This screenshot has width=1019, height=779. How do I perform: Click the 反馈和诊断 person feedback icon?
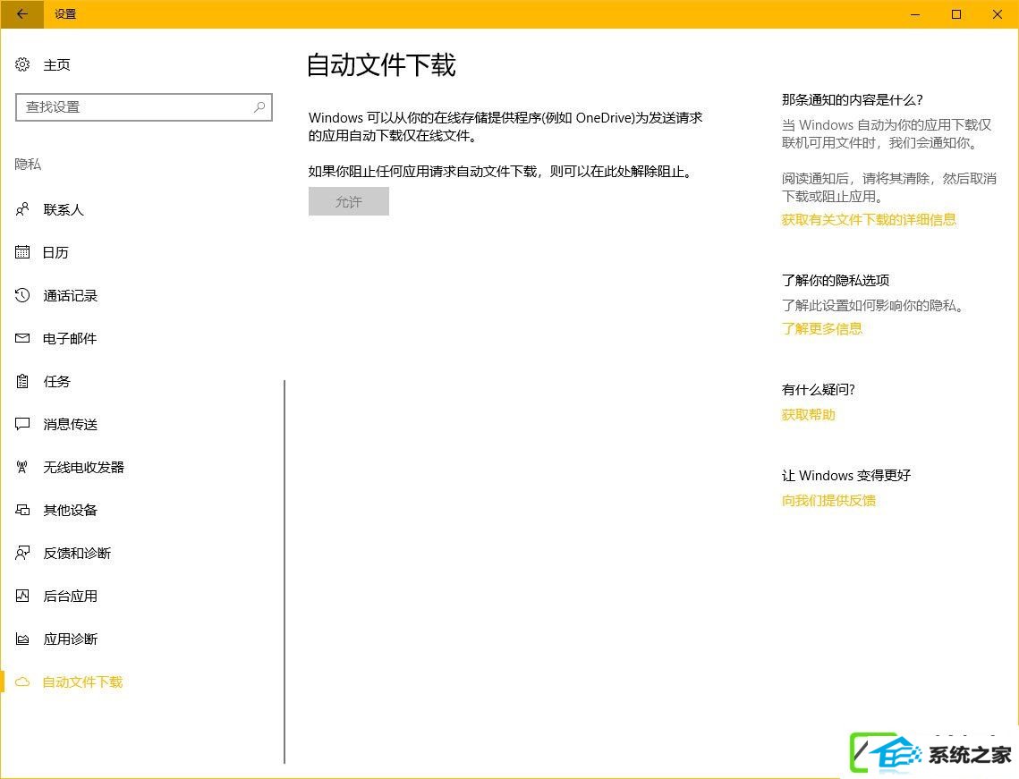point(22,552)
